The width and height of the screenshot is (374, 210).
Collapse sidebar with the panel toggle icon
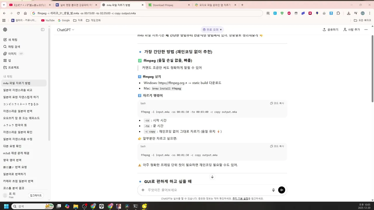pos(43,29)
